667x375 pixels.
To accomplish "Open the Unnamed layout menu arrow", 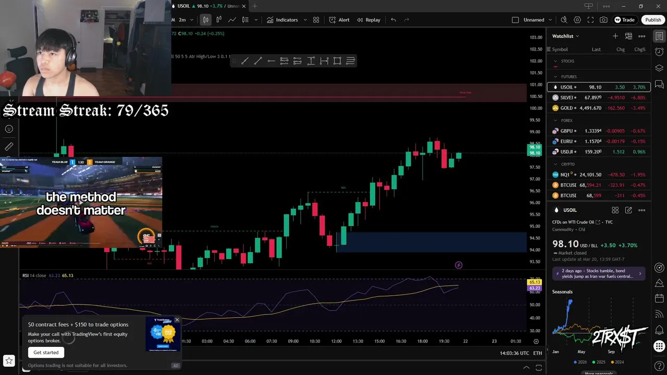I will tap(550, 20).
